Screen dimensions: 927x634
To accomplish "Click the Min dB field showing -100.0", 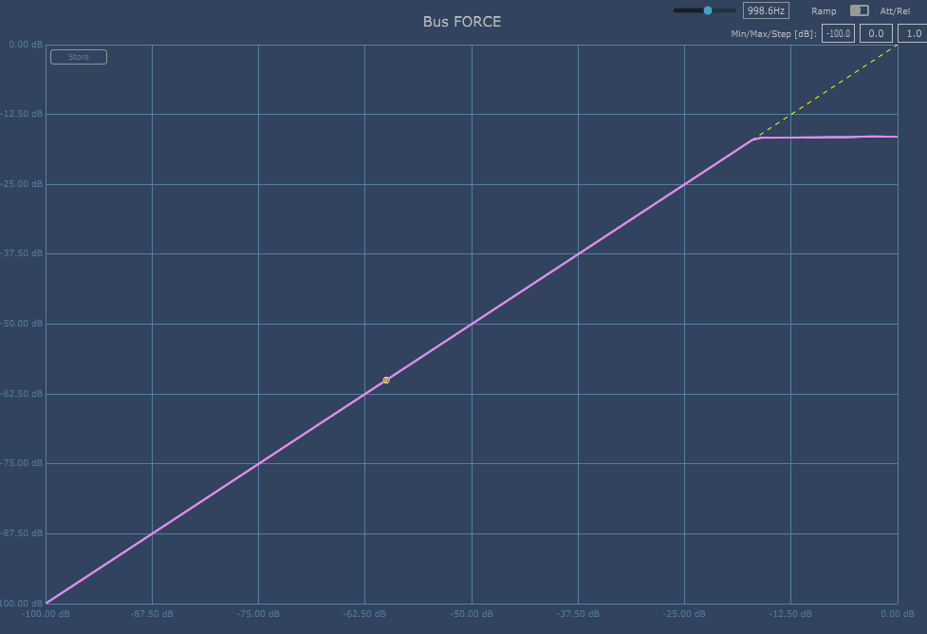I will (x=838, y=33).
